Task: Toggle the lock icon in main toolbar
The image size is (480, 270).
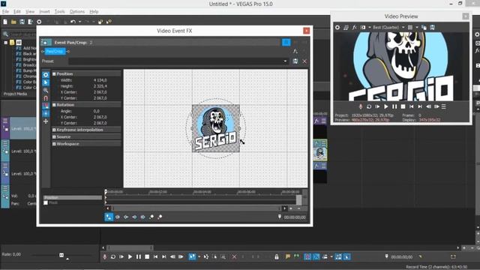Action: [277, 256]
